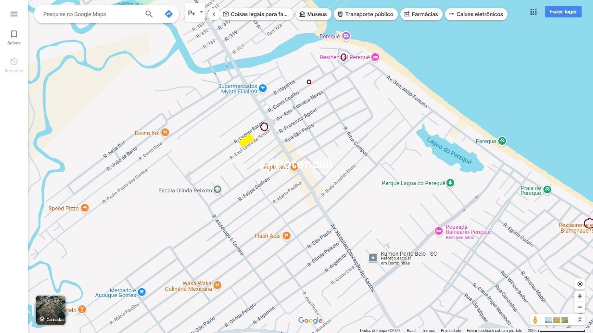Viewport: 593px width, 333px height.
Task: Click the Av. Hironildo Conceição dos Santos label
Action: [353, 258]
